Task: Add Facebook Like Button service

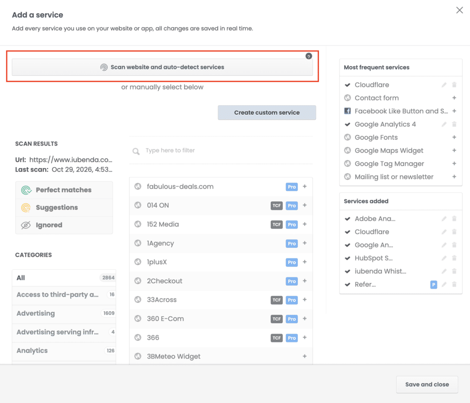Action: click(454, 111)
